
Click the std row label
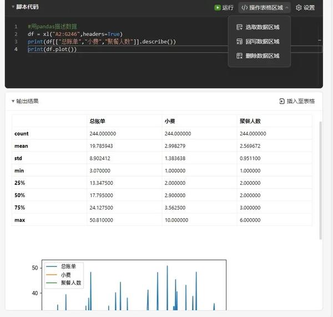[x=18, y=158]
